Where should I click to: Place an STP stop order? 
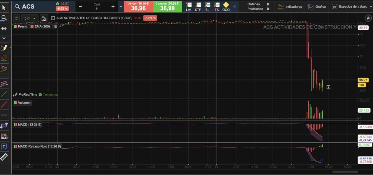click(198, 7)
